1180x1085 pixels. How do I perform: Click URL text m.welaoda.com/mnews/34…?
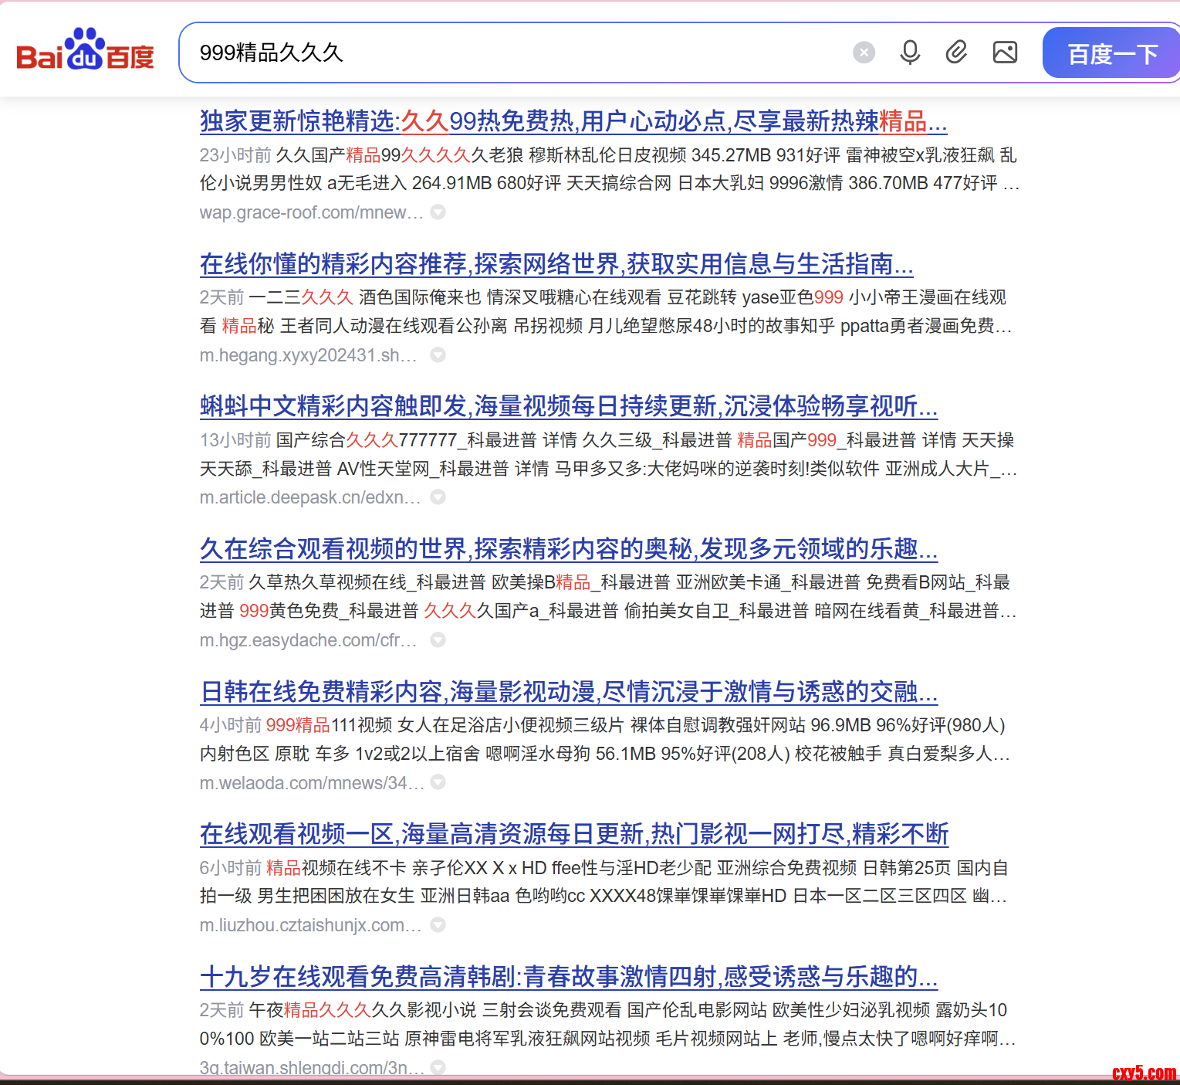pyautogui.click(x=312, y=783)
